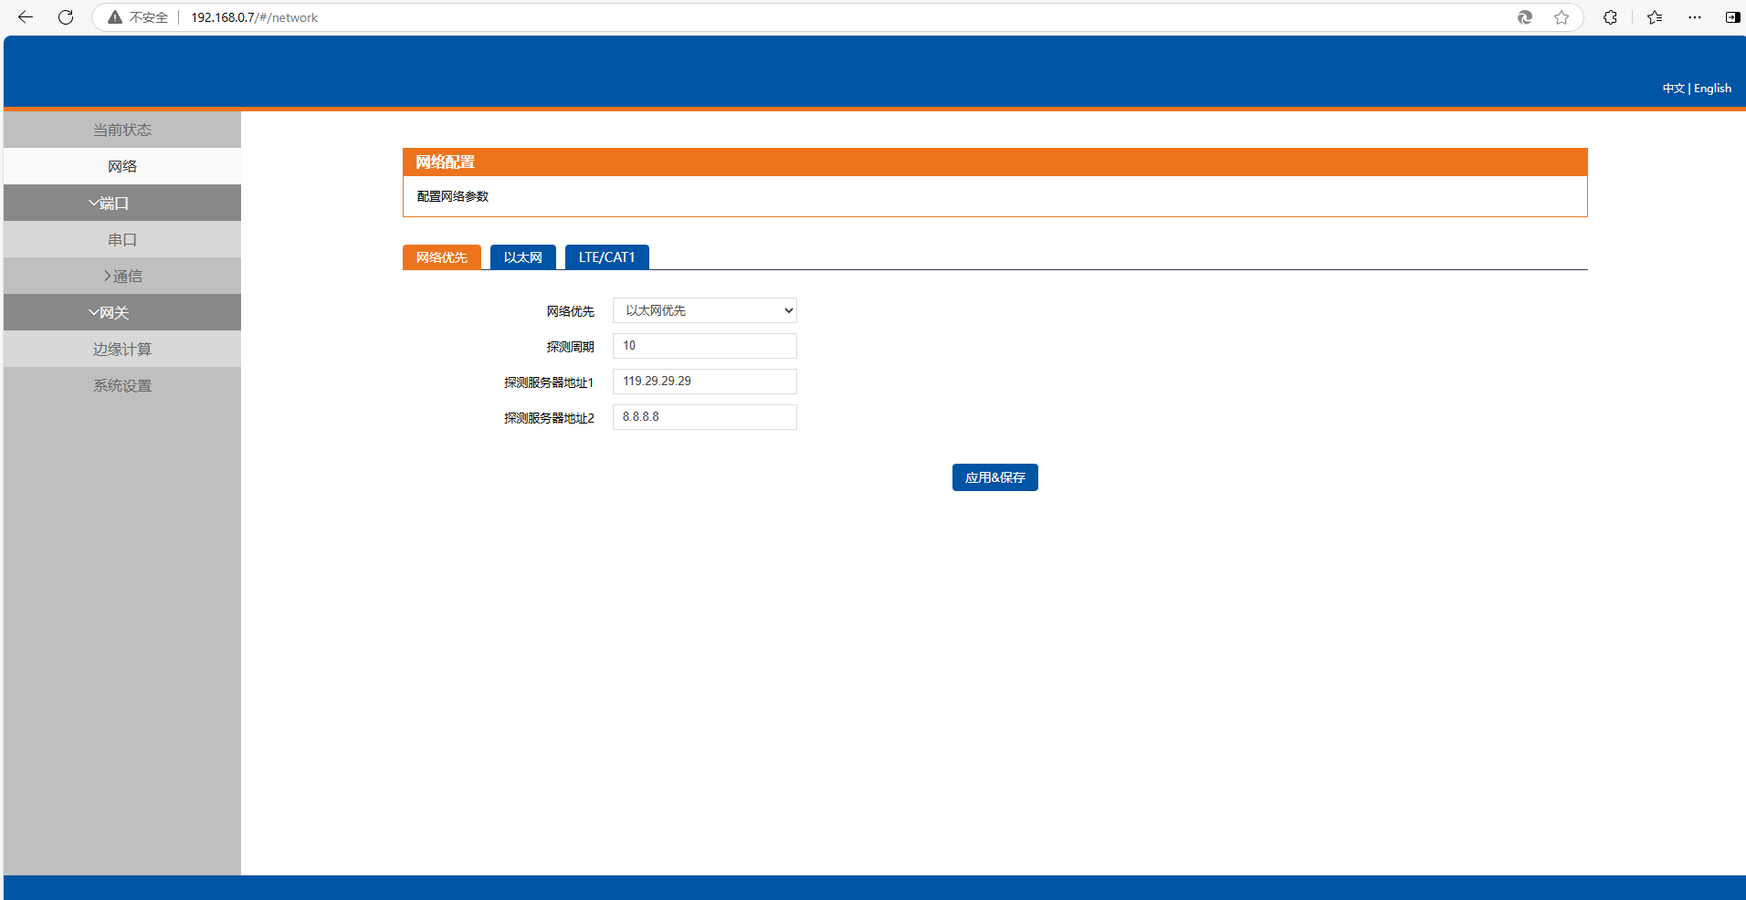
Task: Open the 系统设置 sidebar page
Action: pos(122,385)
